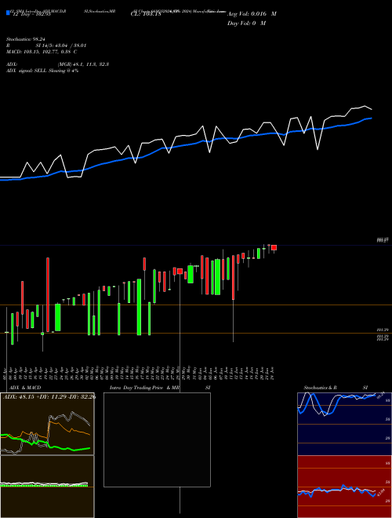Click the white price line's latest peak

coord(365,106)
